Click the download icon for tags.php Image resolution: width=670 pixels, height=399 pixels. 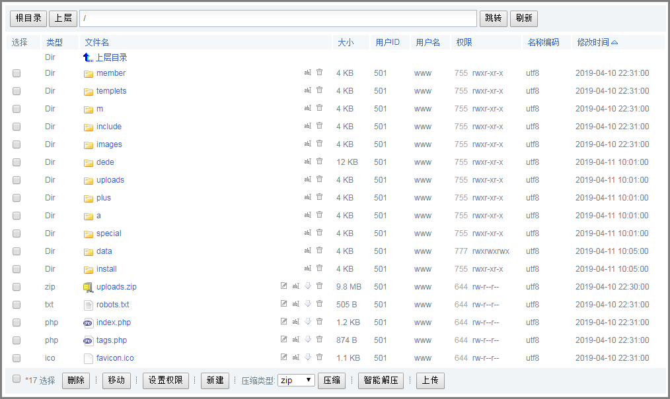click(x=307, y=340)
